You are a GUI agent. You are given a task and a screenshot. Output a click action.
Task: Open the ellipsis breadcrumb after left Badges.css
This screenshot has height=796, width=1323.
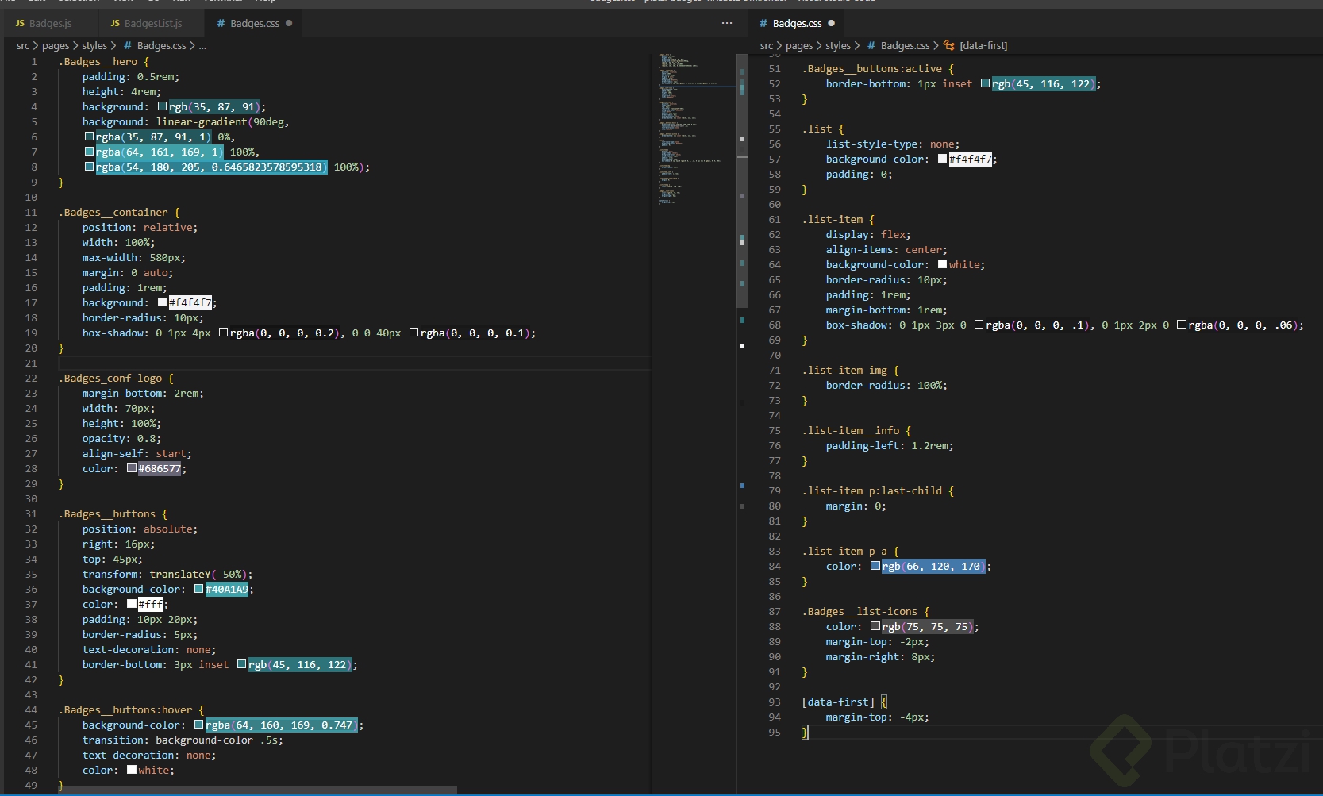(x=202, y=46)
